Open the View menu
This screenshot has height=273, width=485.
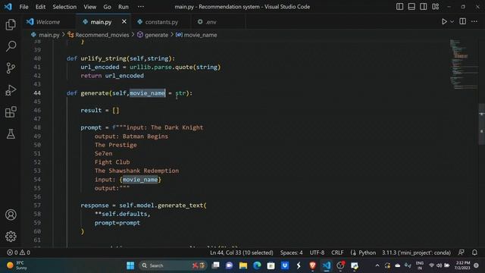tap(89, 7)
